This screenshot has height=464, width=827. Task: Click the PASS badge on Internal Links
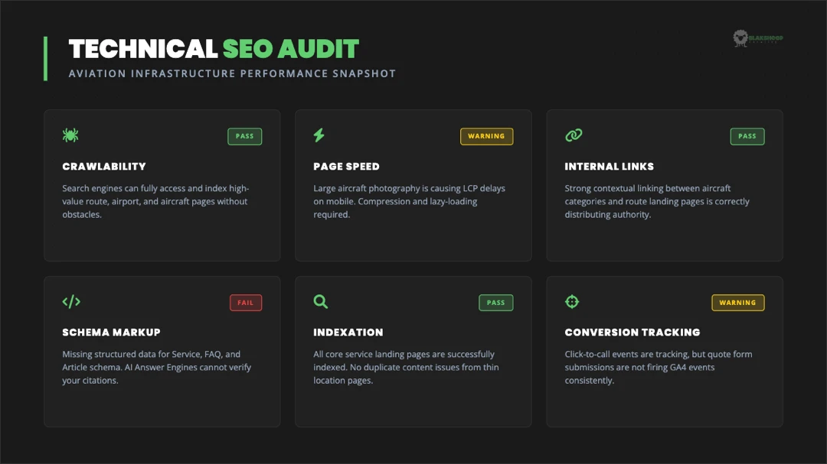pos(747,135)
